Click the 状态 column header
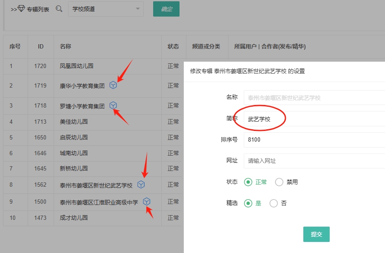 tap(173, 46)
